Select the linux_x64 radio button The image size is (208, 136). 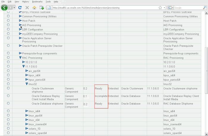coord(8,120)
